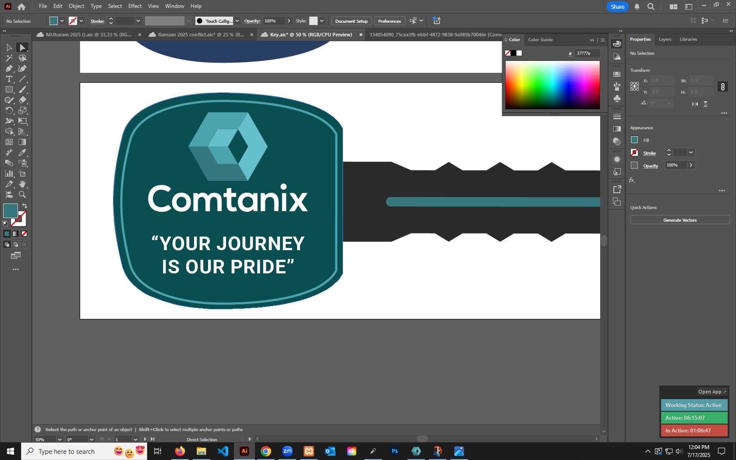Select the Curvature tool

tap(22, 68)
